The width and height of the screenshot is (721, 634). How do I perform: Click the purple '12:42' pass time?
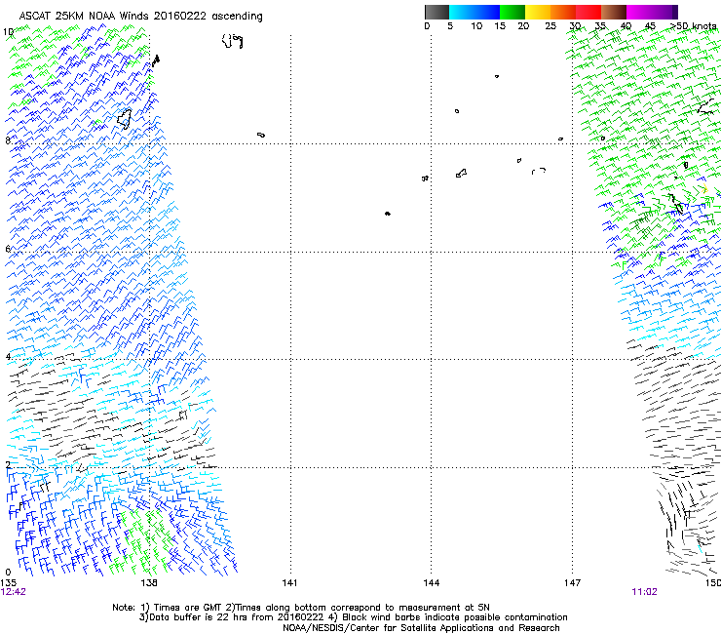(14, 592)
